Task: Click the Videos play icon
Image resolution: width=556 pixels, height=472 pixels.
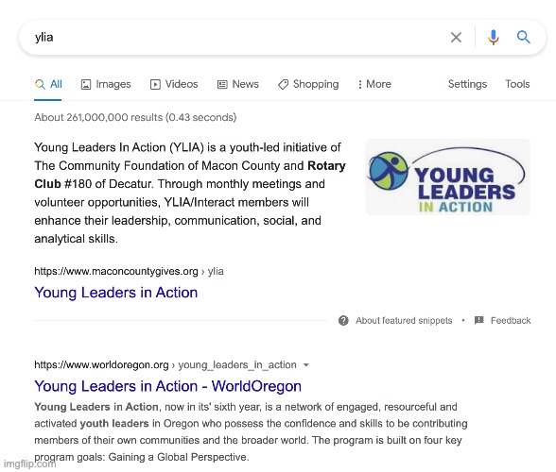Action: pos(155,84)
